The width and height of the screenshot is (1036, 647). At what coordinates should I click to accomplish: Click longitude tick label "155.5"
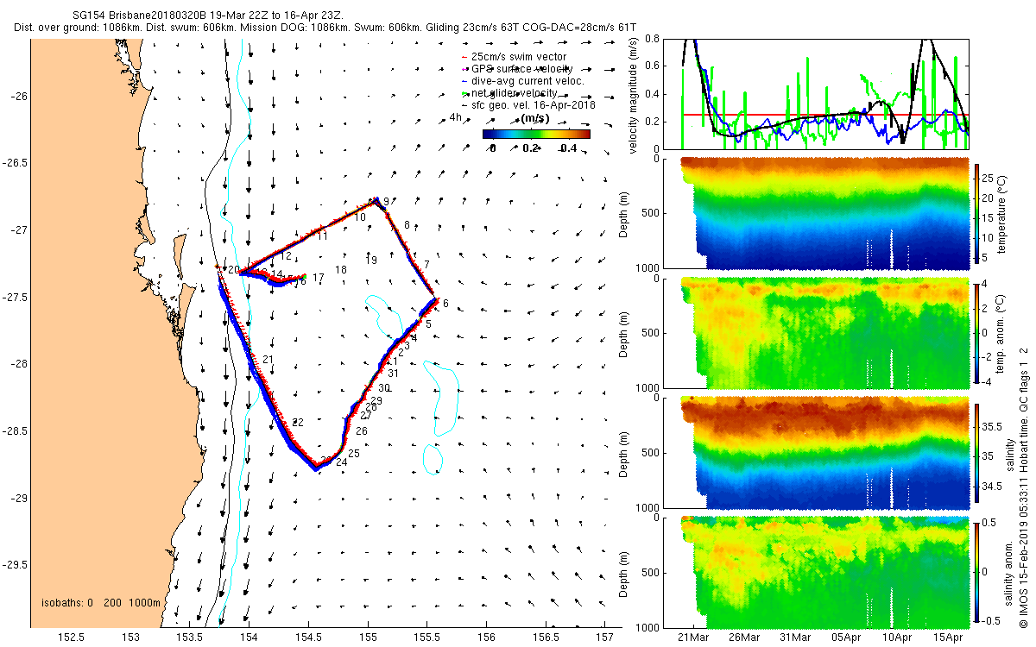point(426,638)
